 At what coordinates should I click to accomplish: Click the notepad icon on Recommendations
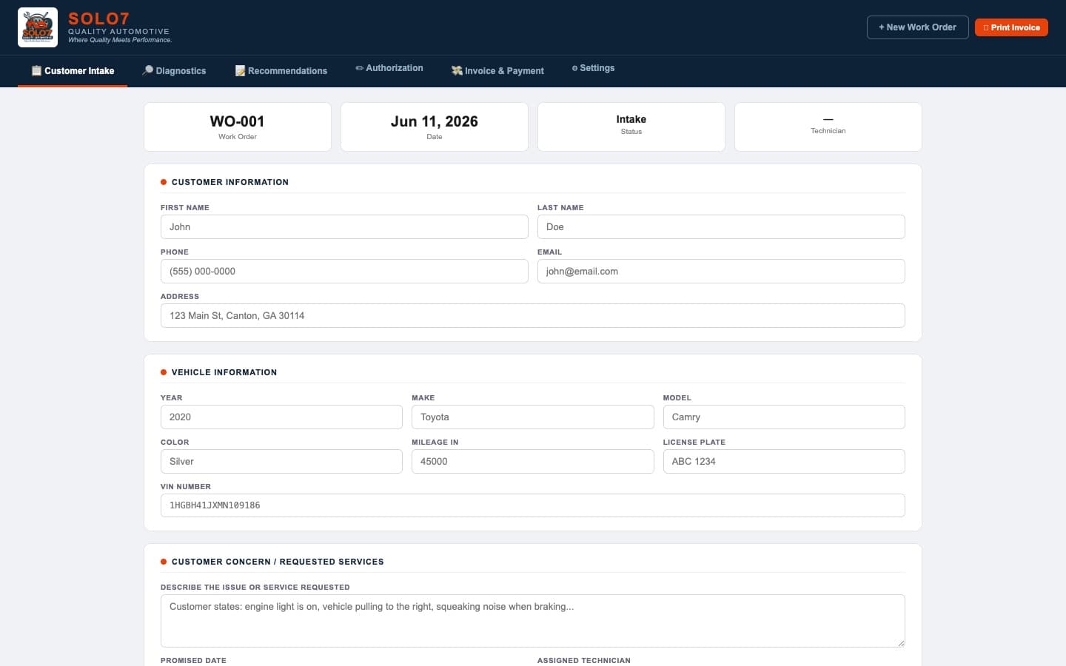coord(240,71)
